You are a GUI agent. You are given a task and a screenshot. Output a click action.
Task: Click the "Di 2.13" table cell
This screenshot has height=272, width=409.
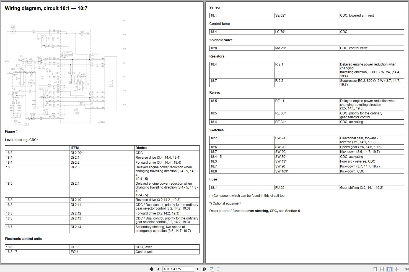tap(102, 220)
